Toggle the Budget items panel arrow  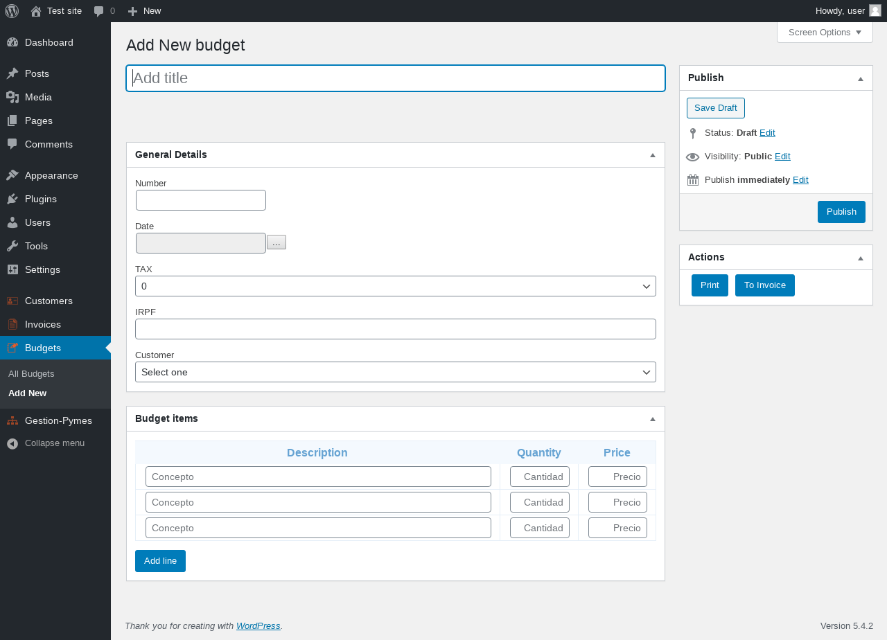click(x=652, y=419)
